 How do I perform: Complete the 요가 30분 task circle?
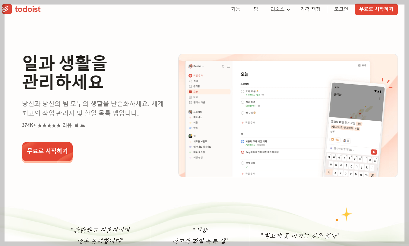click(243, 91)
